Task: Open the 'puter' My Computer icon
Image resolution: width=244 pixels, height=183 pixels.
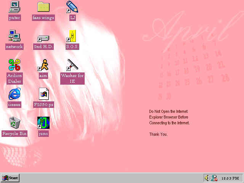Action: coord(14,7)
